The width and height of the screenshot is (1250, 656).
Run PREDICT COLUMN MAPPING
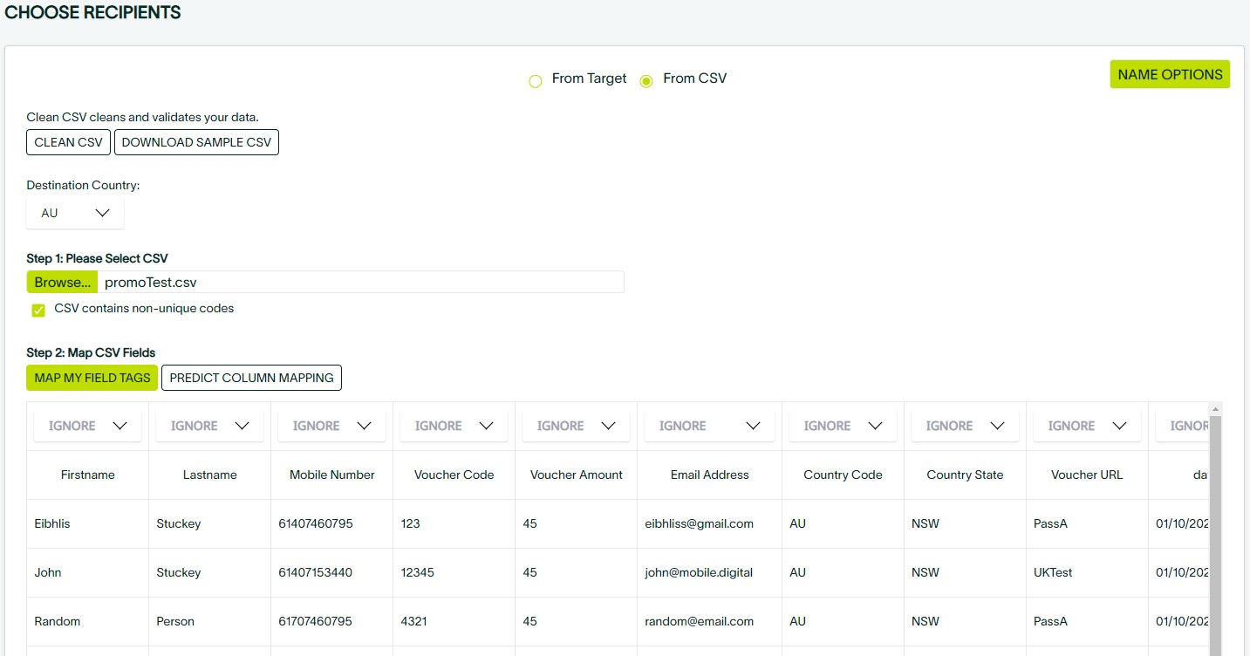pos(251,378)
